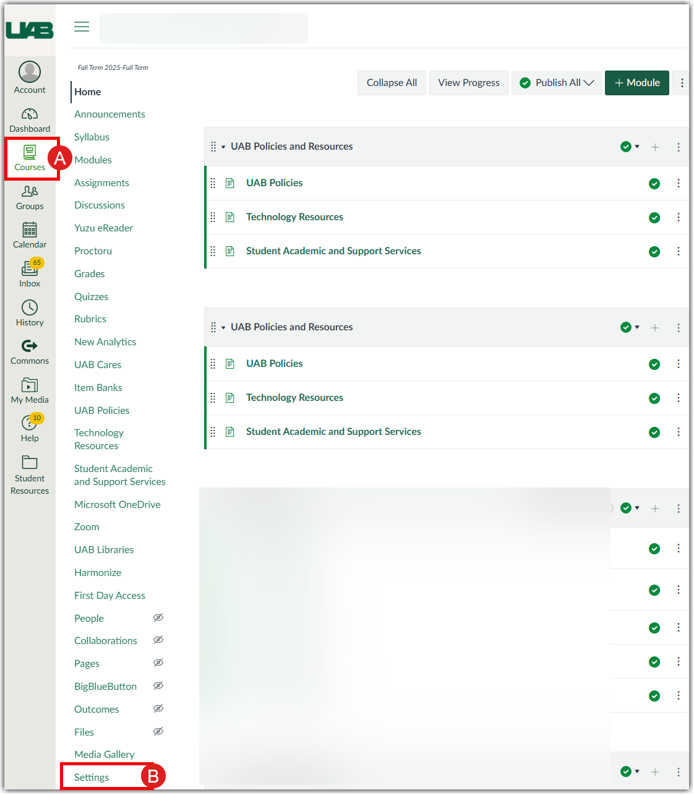Click the hamburger menu icon
The image size is (694, 795).
[82, 27]
